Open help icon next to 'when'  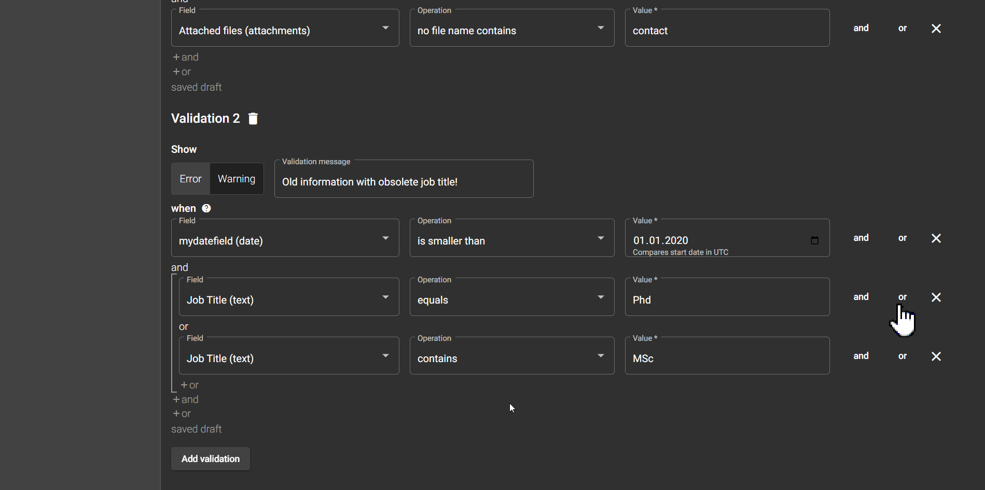[x=206, y=208]
